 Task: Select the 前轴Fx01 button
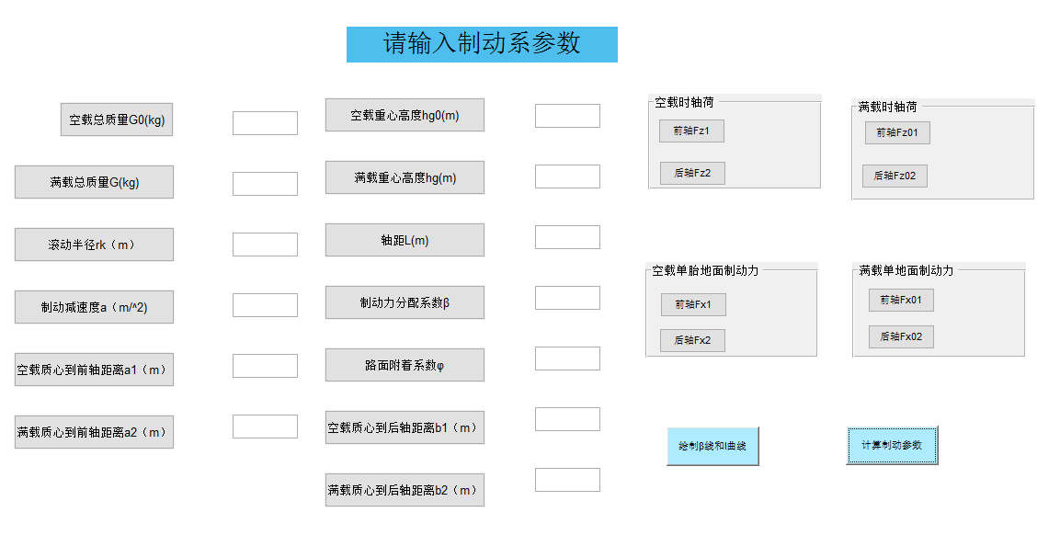pos(901,300)
